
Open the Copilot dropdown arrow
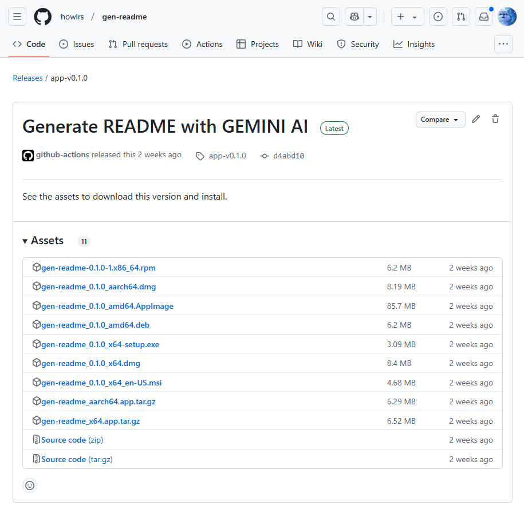(369, 17)
